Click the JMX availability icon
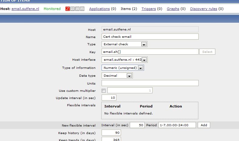The height and width of the screenshot is (141, 239). 77,9
